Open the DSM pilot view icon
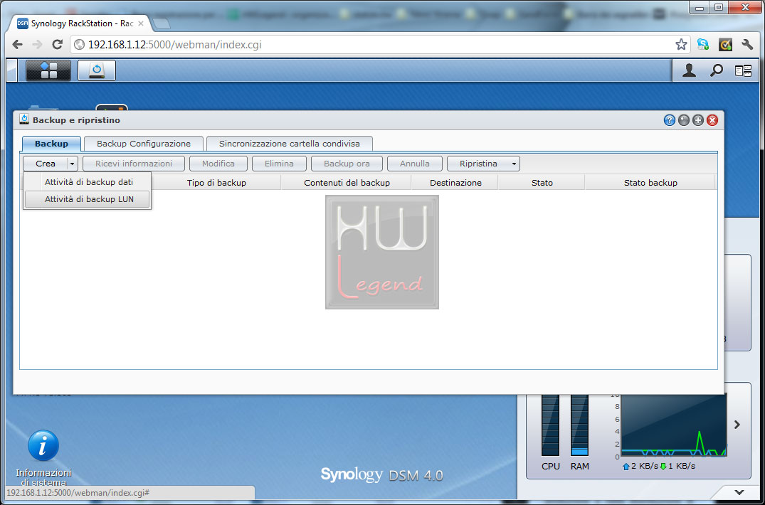765x505 pixels. point(744,70)
